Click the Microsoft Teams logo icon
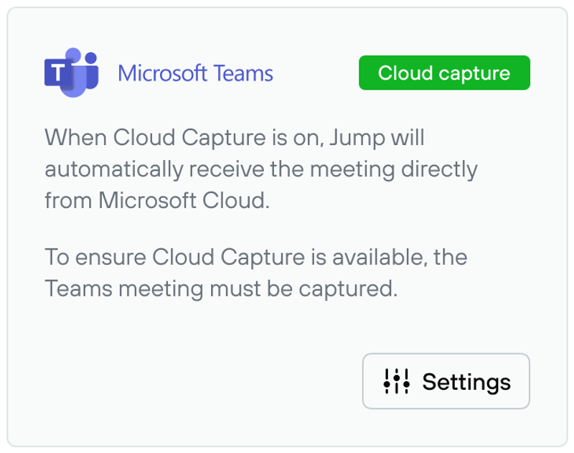Viewport: 574px width, 453px height. pos(71,73)
